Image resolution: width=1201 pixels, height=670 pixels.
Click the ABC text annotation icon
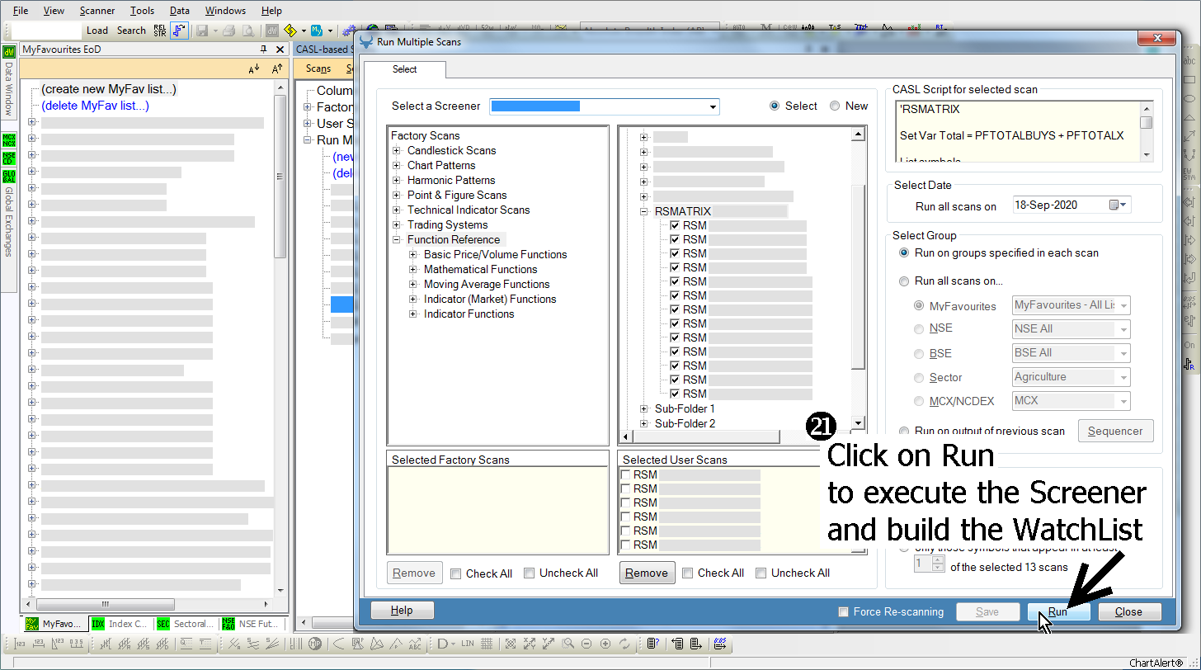click(x=414, y=644)
